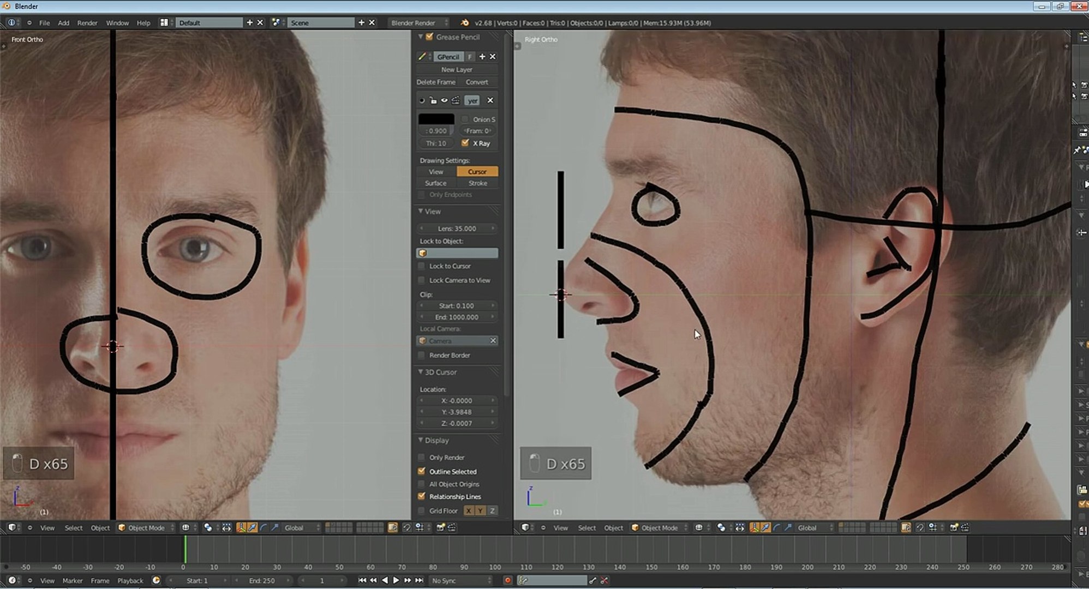Enable the Onion Skinning checkbox
This screenshot has height=589, width=1089.
point(465,119)
